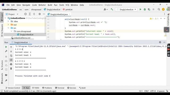Click the yellow warning indicator in editor
This screenshot has width=170, height=95.
(152, 18)
